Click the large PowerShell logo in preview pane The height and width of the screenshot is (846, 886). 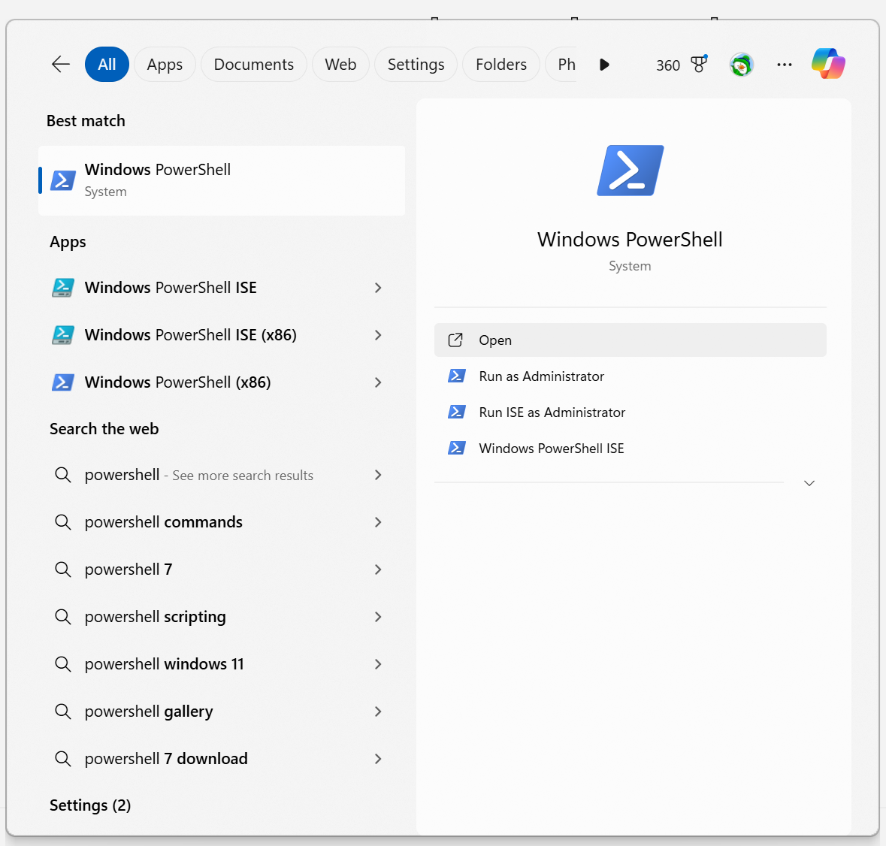(x=630, y=171)
